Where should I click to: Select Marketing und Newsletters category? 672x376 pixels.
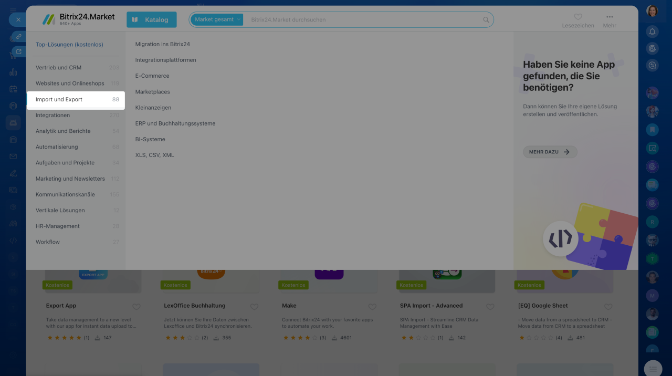click(x=77, y=179)
